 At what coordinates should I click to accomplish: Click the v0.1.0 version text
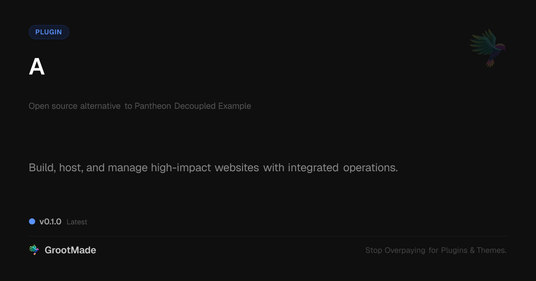[50, 222]
